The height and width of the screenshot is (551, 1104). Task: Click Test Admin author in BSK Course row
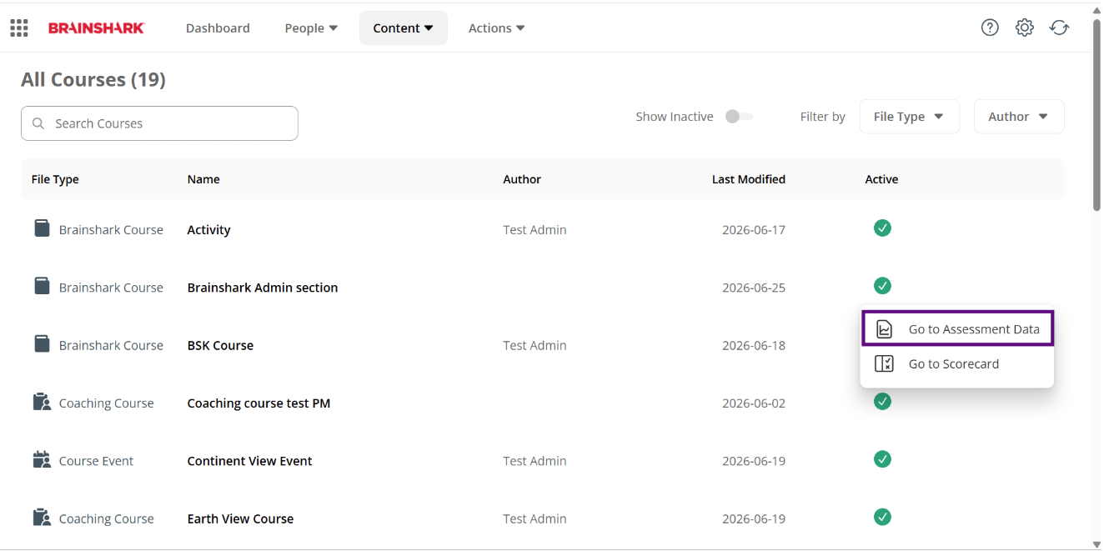pyautogui.click(x=534, y=345)
